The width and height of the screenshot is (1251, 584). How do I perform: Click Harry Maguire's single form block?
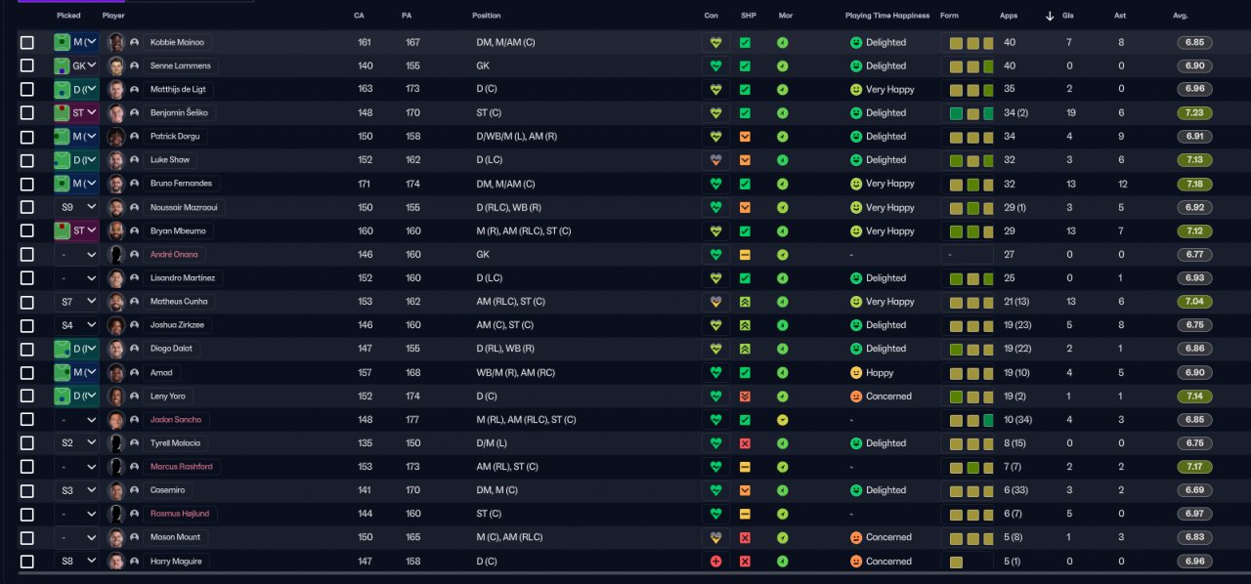click(x=956, y=562)
